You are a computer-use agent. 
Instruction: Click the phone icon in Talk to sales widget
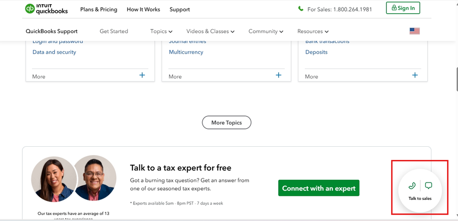pyautogui.click(x=412, y=186)
